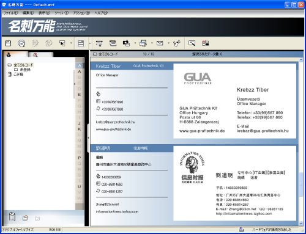Image resolution: width=306 pixels, height=234 pixels.
Task: Open the krebzz@gua-pruftechnik.hu email link
Action: [116, 122]
